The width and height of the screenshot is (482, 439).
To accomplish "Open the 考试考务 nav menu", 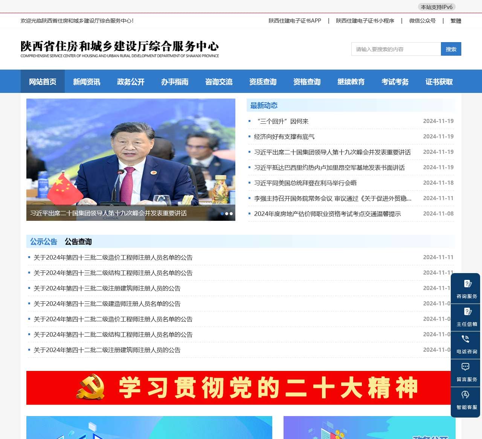I will tap(395, 81).
